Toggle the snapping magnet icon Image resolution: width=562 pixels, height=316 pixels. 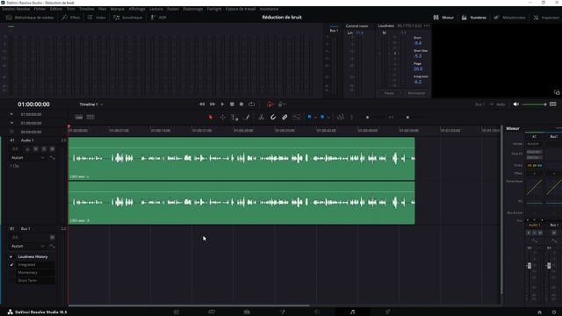point(273,117)
